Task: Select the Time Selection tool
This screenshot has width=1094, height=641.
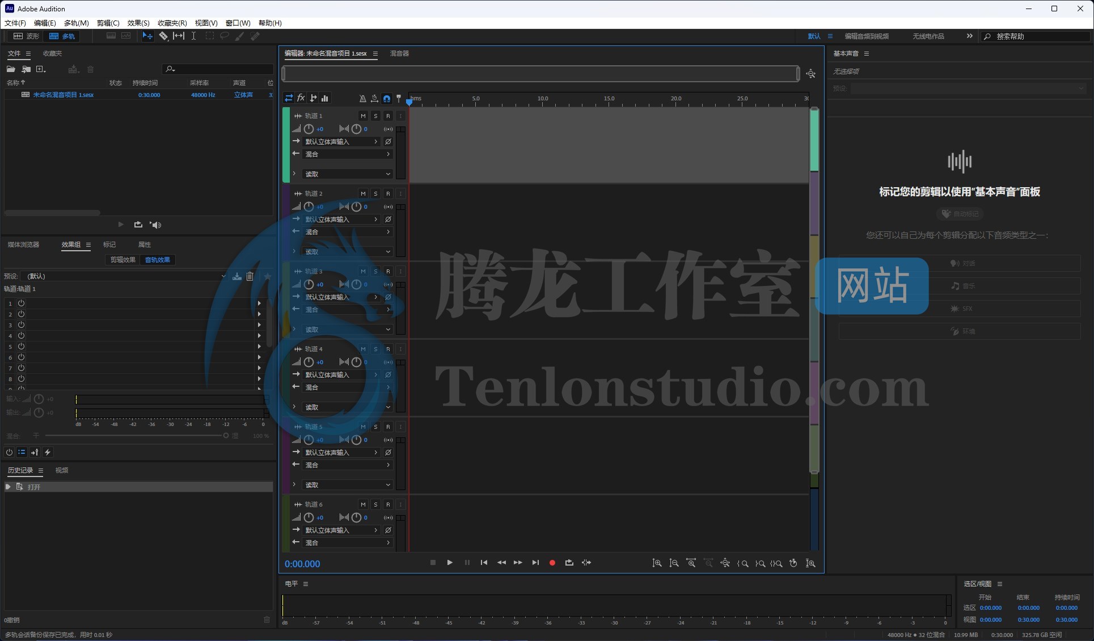Action: pos(193,36)
